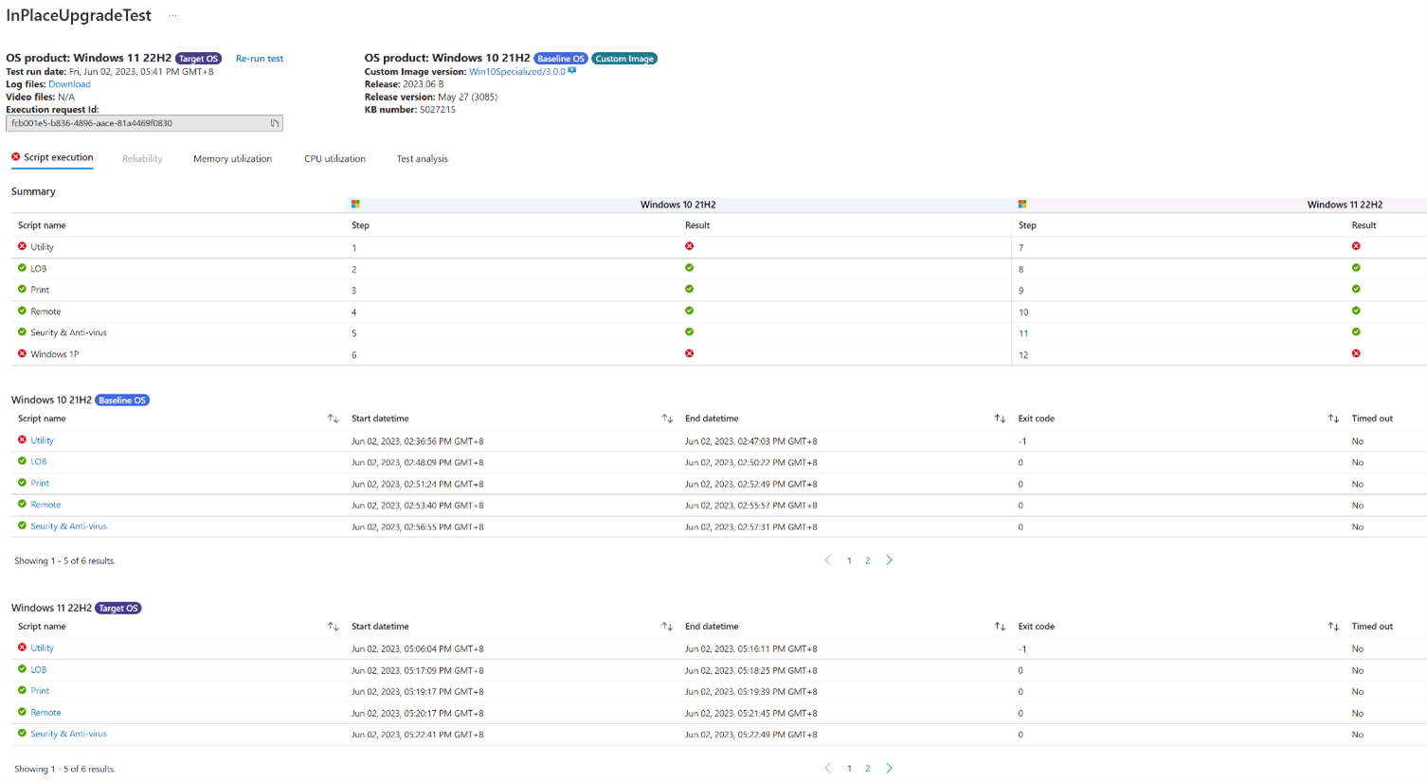This screenshot has width=1427, height=781.
Task: Click Windows 11 22H2 result icon for step 12
Action: tap(1356, 354)
